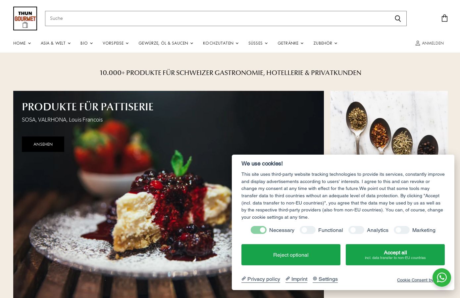
Task: Click the Imprint link icon
Action: (288, 279)
